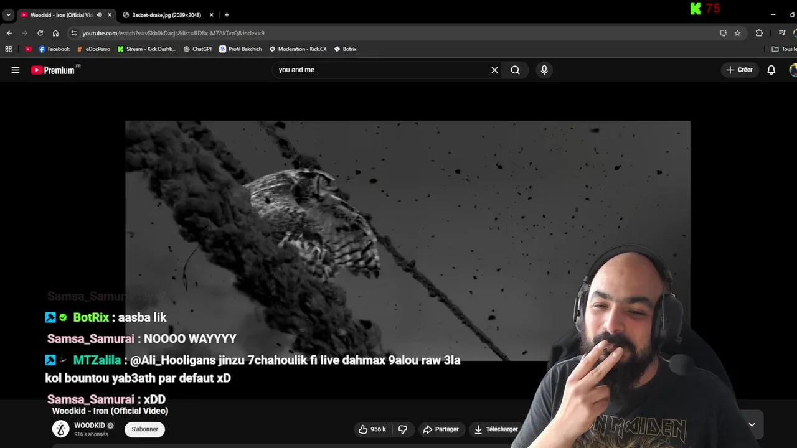Click the video title Woodkid - Iron
The width and height of the screenshot is (797, 448).
[110, 411]
